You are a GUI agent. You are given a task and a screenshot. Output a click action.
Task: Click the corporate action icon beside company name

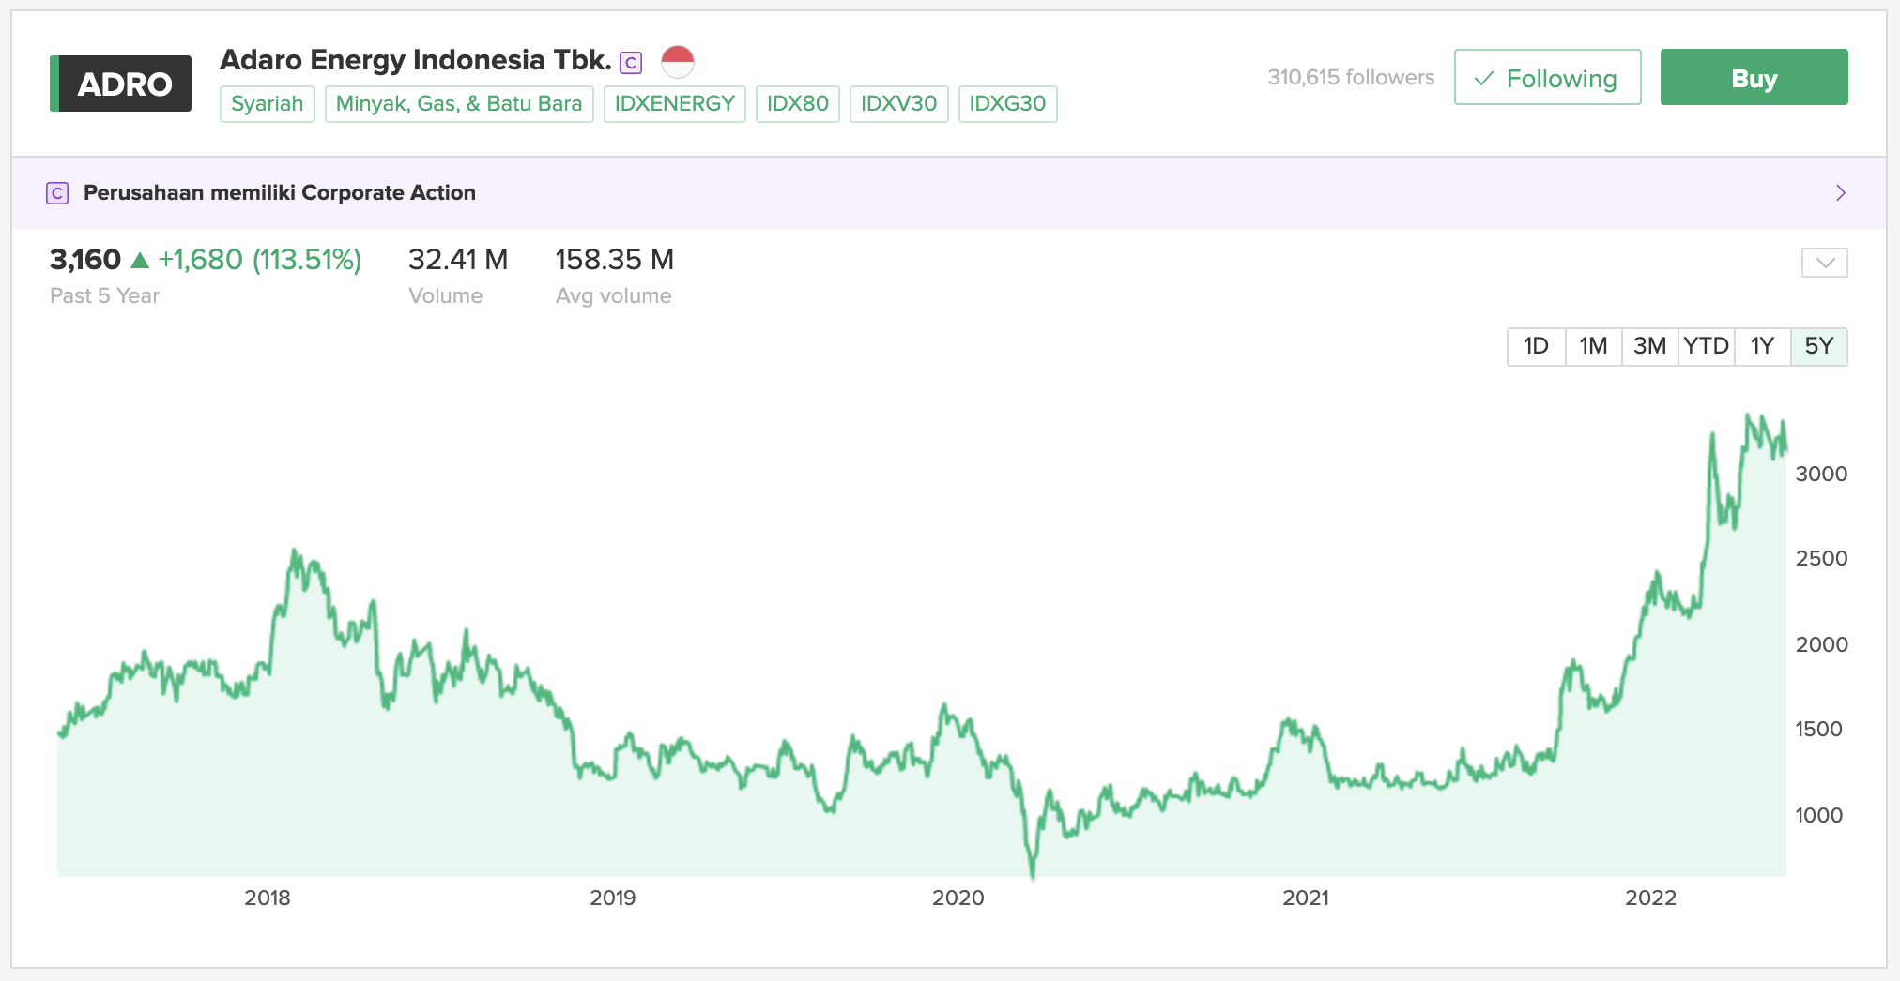pyautogui.click(x=631, y=63)
